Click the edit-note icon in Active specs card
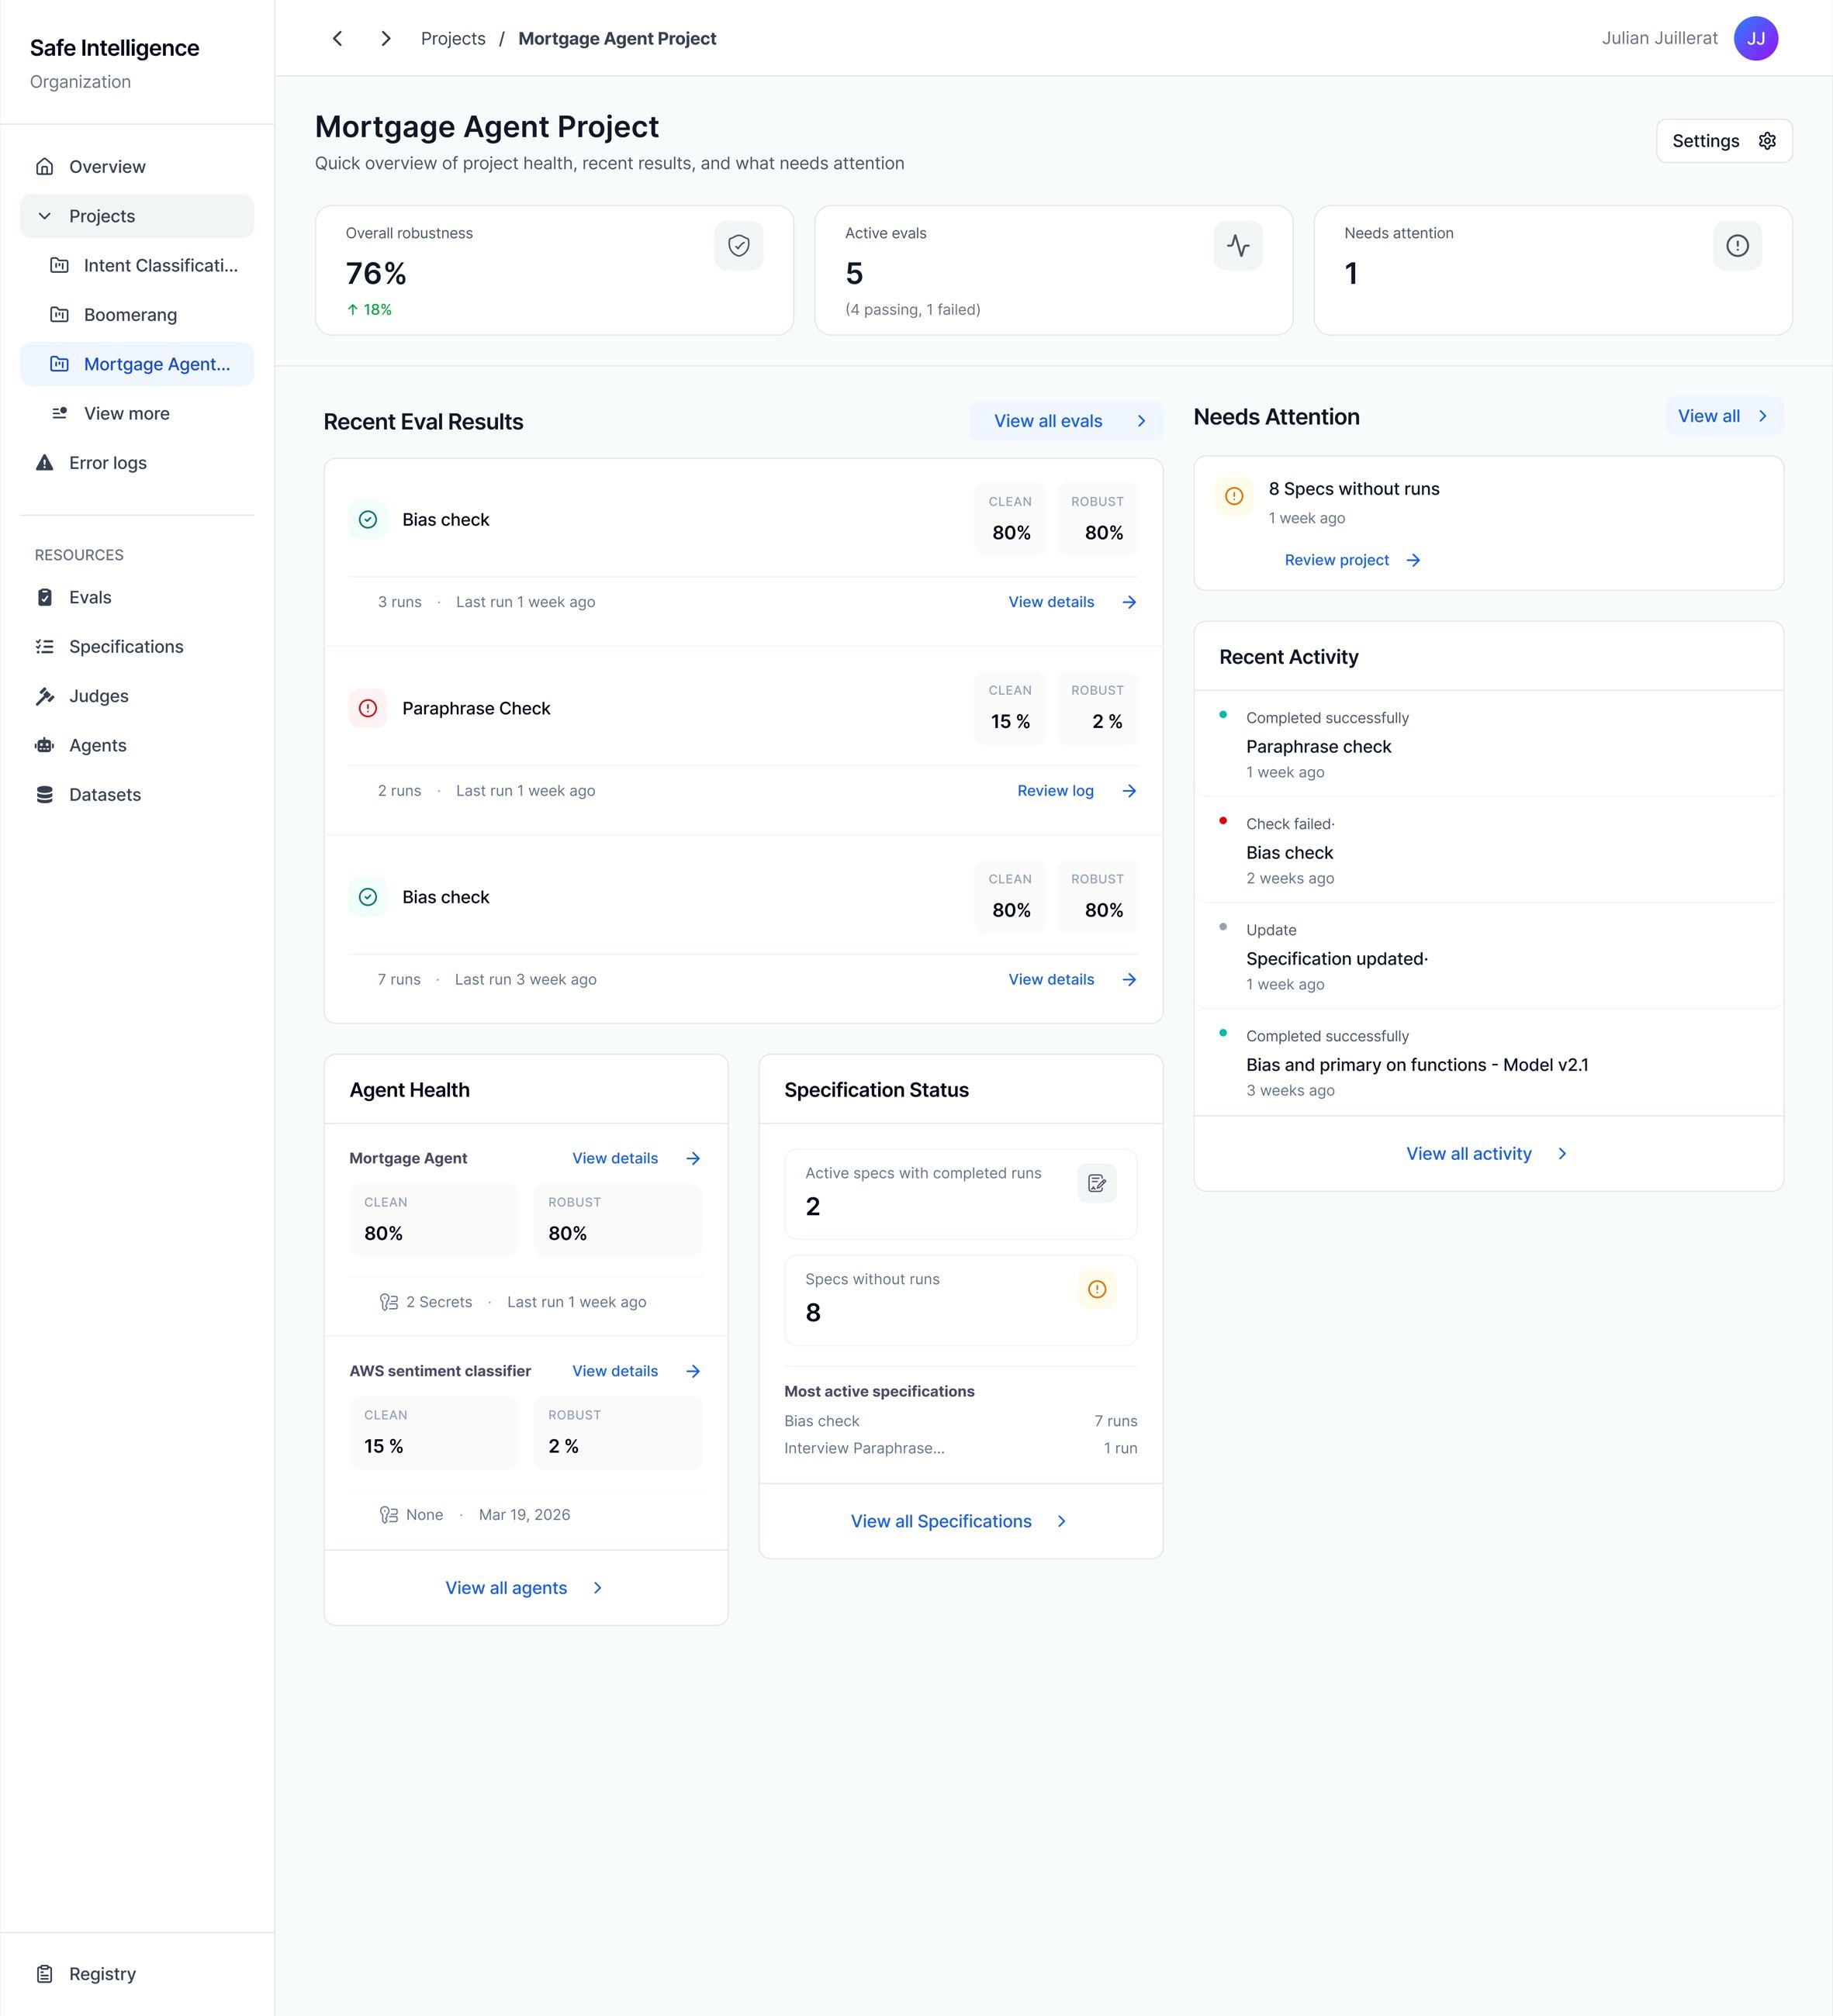 tap(1097, 1183)
